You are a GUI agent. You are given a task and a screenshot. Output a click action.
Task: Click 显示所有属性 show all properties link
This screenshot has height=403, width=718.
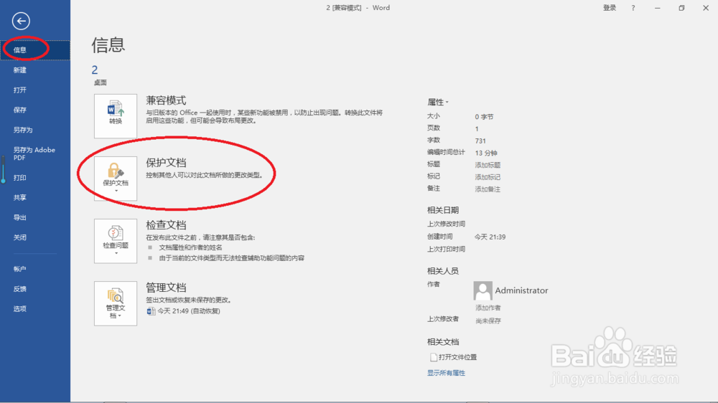[446, 374]
